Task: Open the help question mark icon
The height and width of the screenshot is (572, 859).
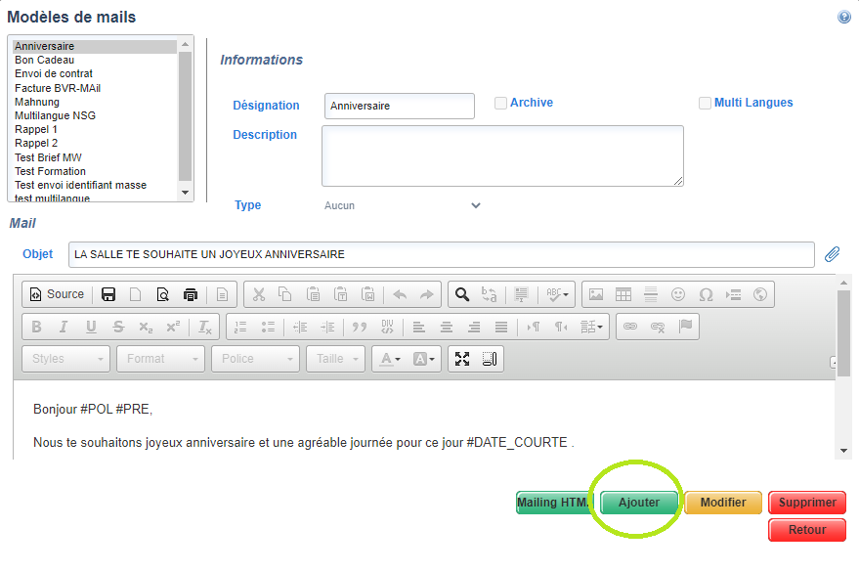Action: (844, 18)
